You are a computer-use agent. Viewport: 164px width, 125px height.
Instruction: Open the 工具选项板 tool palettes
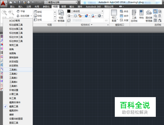point(134,16)
